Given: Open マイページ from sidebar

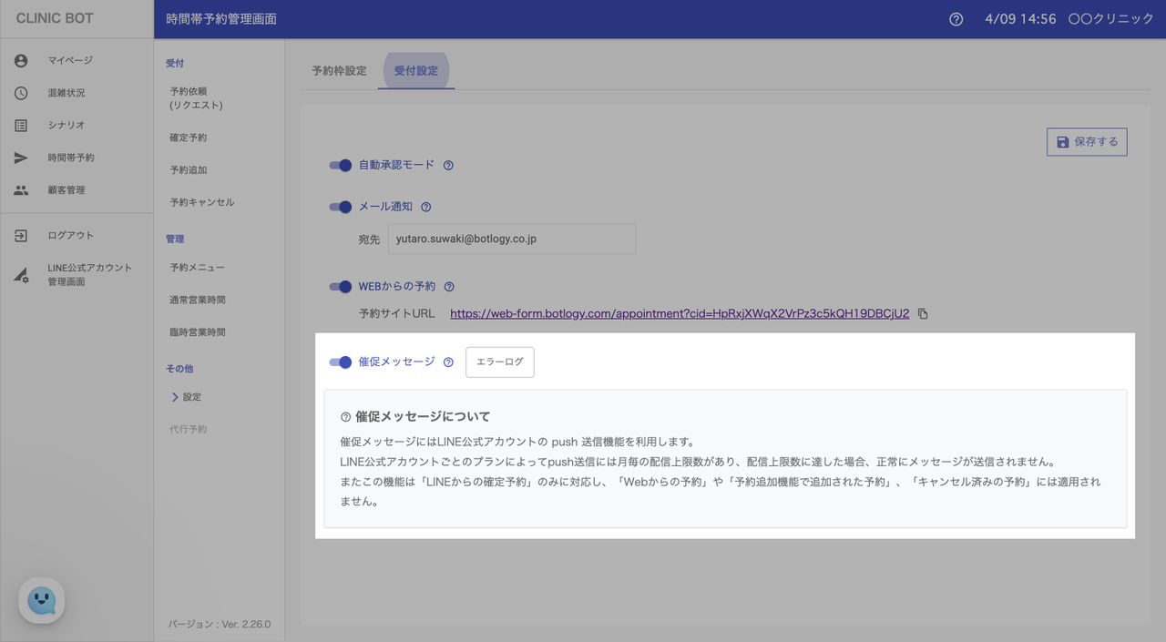Looking at the screenshot, I should [x=70, y=61].
